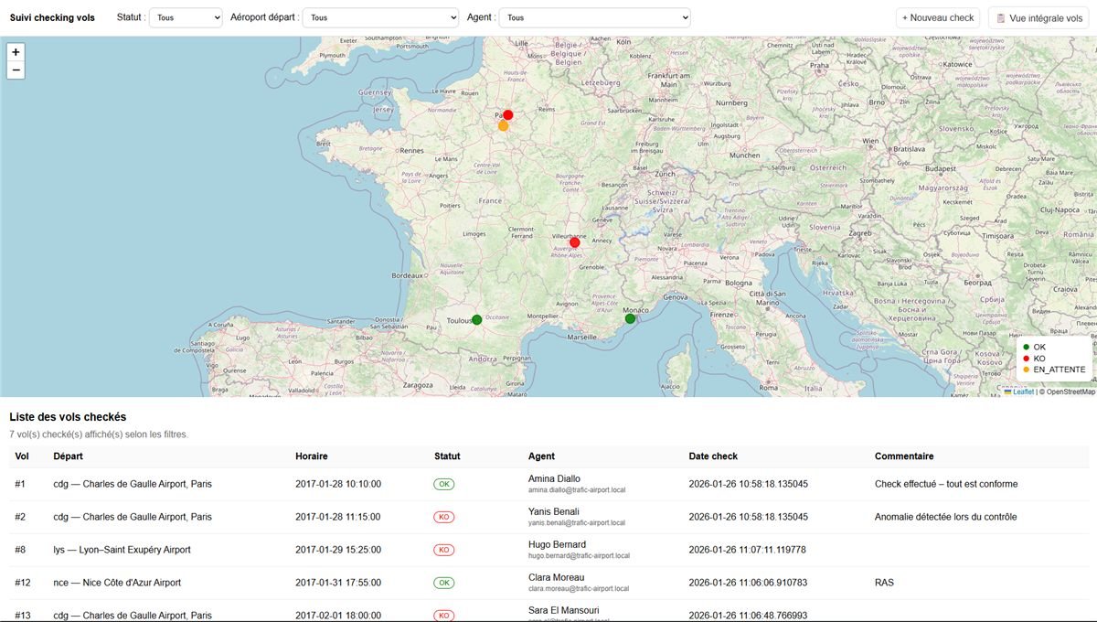Select the flight #12 Nice row
Viewport: 1097px width, 622px height.
548,583
